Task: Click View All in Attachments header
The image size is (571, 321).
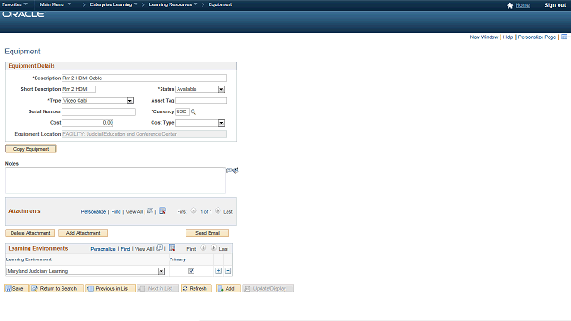Action: (134, 212)
